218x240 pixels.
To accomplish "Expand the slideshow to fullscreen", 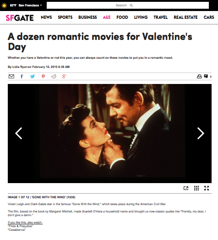I will click(207, 188).
